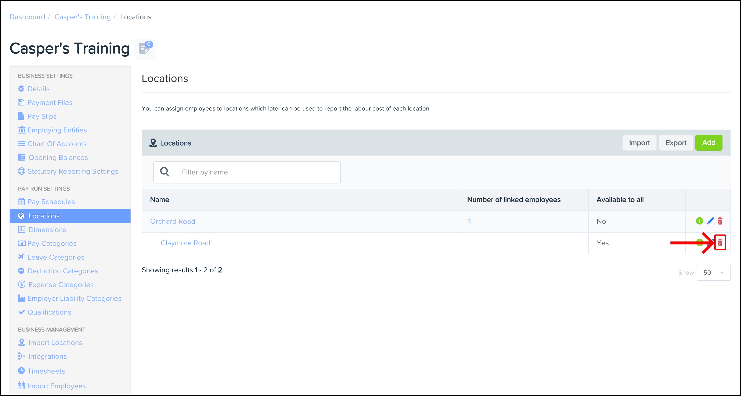Delete the Orchard Road location
This screenshot has height=396, width=741.
[720, 221]
